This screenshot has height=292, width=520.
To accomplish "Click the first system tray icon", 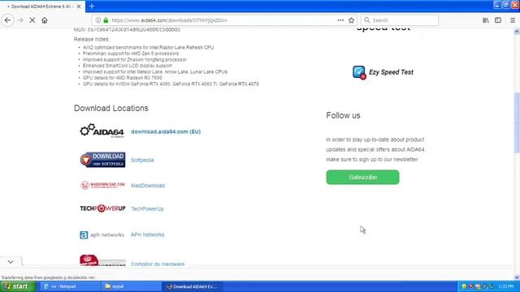I will (464, 286).
